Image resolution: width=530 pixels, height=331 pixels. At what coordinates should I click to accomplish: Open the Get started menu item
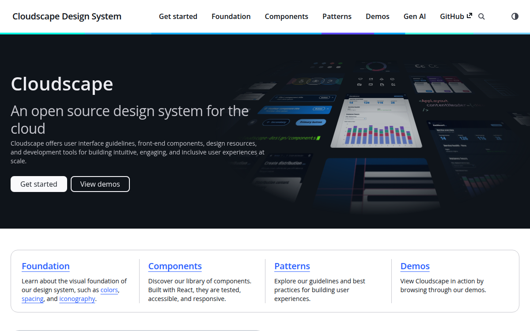click(178, 16)
